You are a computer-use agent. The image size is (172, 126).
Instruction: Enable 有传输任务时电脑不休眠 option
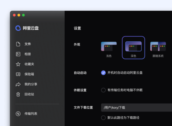coord(103,90)
